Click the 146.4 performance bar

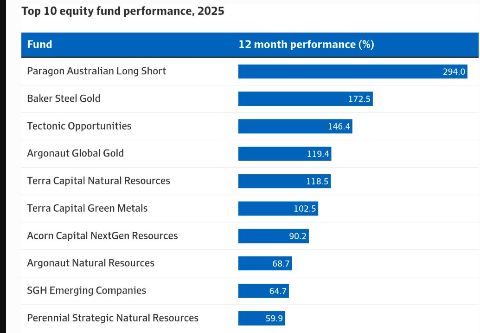click(295, 126)
